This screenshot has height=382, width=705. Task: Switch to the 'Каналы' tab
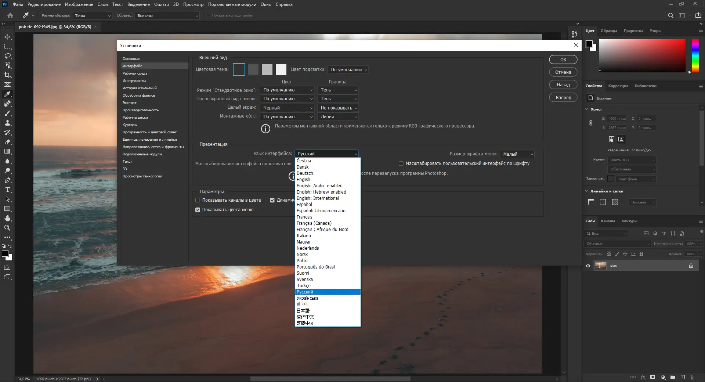pyautogui.click(x=608, y=221)
